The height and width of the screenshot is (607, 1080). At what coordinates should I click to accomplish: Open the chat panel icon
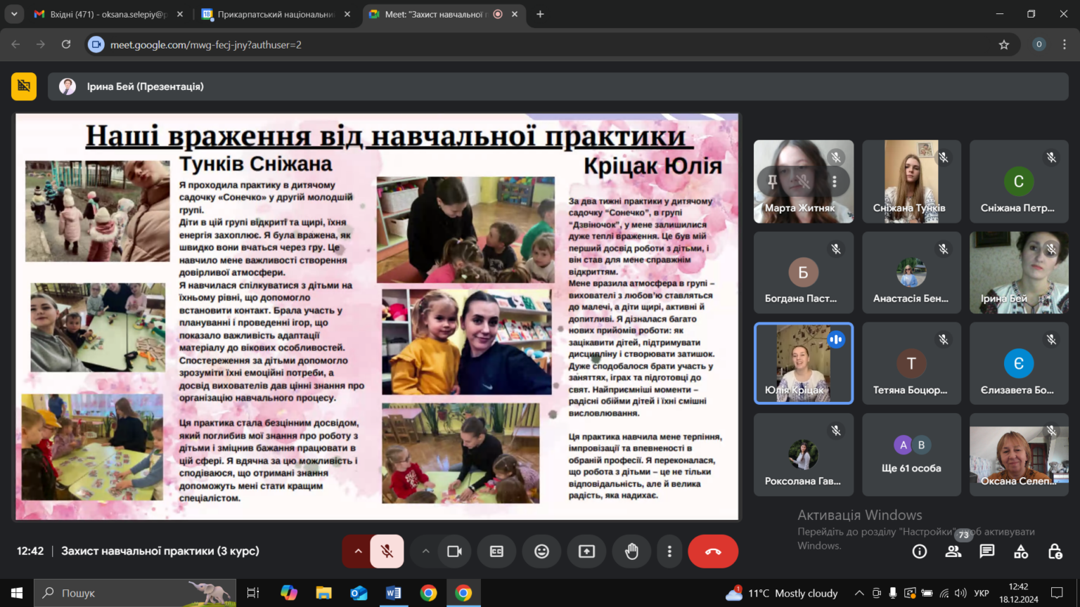tap(987, 551)
